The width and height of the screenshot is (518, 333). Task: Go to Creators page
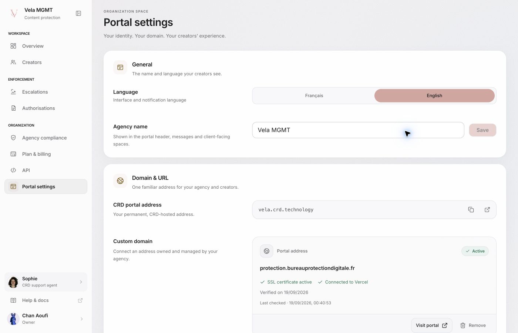[46, 62]
